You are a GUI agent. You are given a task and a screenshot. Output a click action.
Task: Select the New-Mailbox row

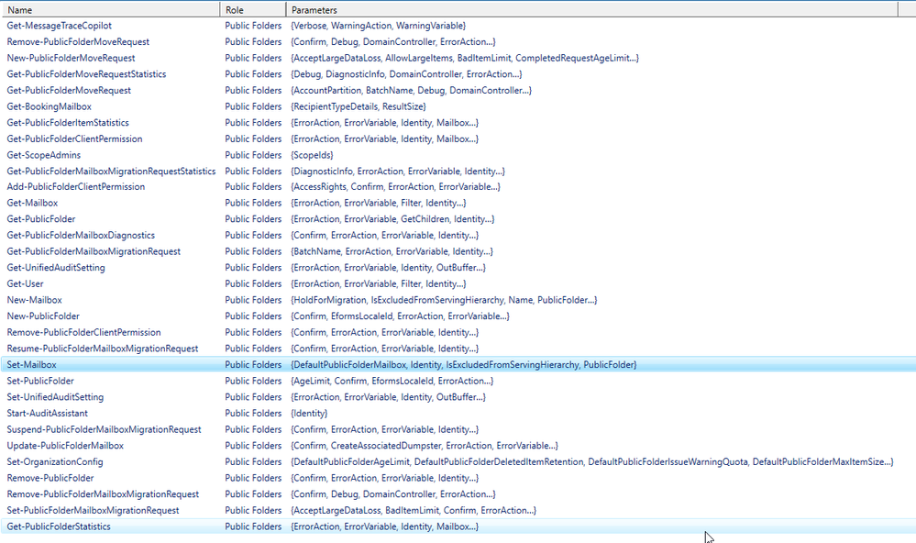click(x=458, y=300)
